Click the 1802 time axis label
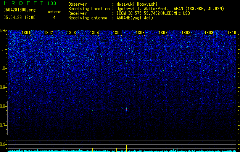The image size is (240, 152). [x=48, y=32]
